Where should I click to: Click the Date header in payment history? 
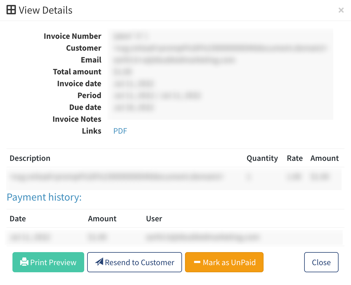(x=18, y=219)
